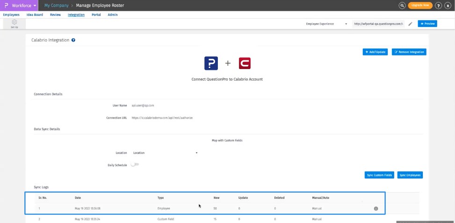Open the Employee Experience dropdown
The height and width of the screenshot is (223, 455).
326,23
